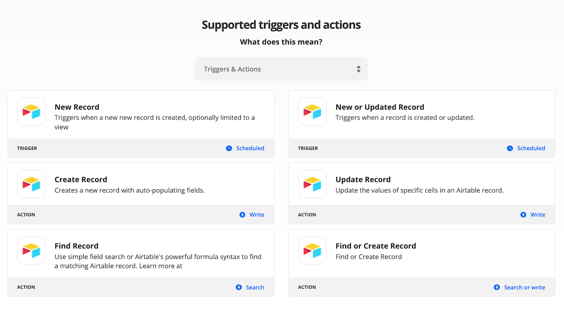Click the Airtable icon on New Record card

pos(31,112)
